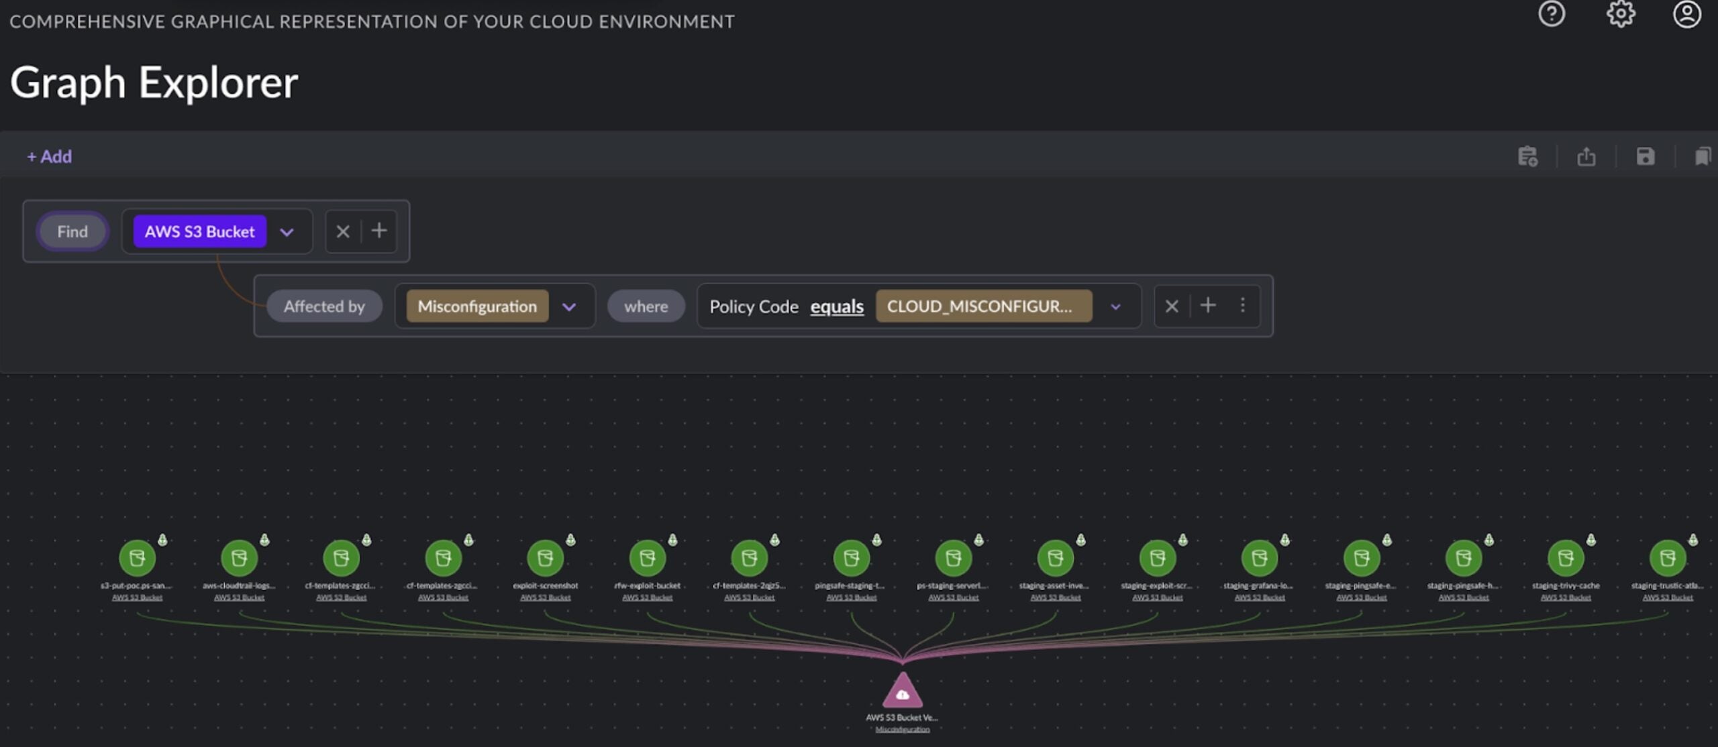Viewport: 1718px width, 747px height.
Task: Click the save query floppy icon
Action: [1645, 157]
